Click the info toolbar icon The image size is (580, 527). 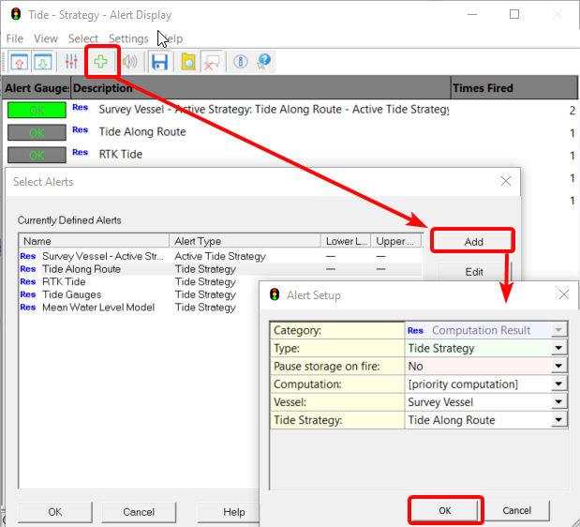[x=240, y=62]
